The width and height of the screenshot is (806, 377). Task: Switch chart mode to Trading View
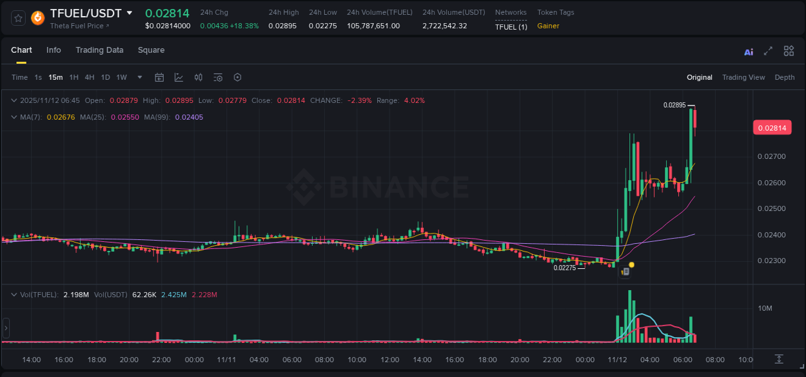743,77
